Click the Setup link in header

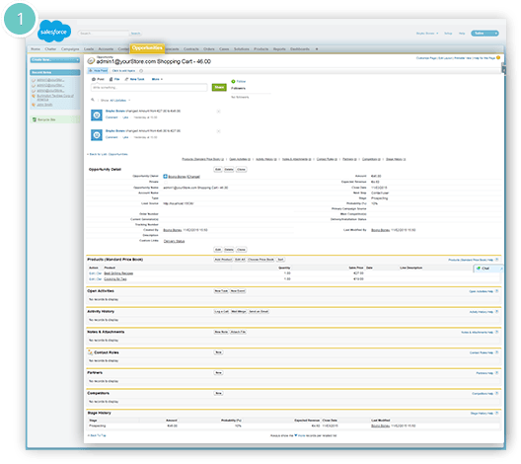tap(448, 34)
